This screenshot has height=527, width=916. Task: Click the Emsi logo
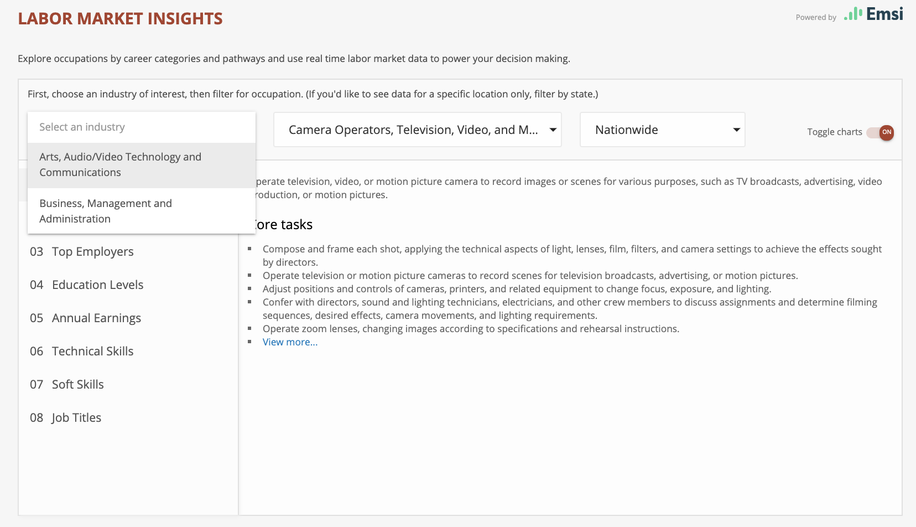(x=873, y=14)
